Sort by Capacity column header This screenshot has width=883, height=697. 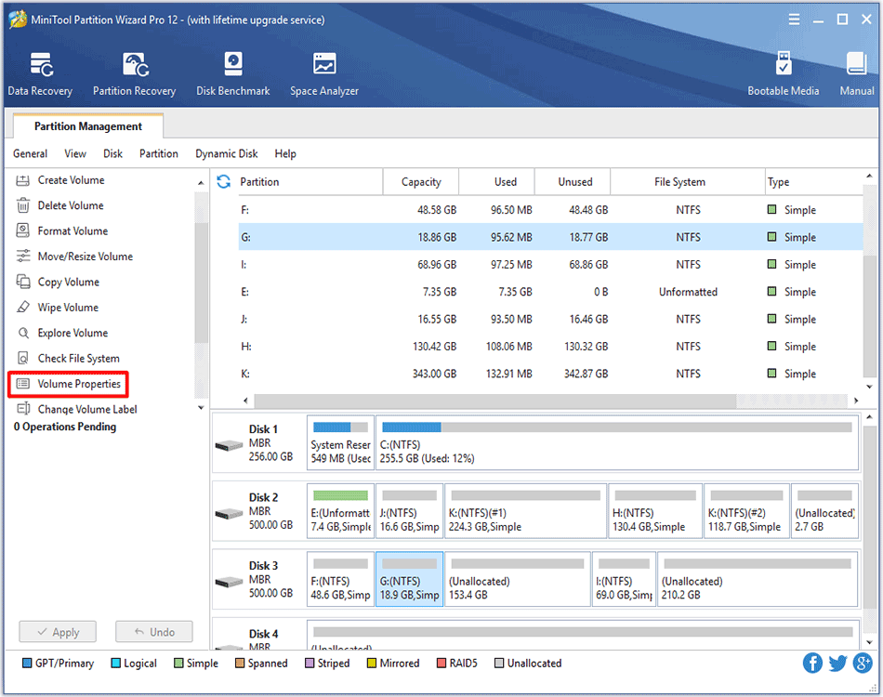(x=421, y=182)
